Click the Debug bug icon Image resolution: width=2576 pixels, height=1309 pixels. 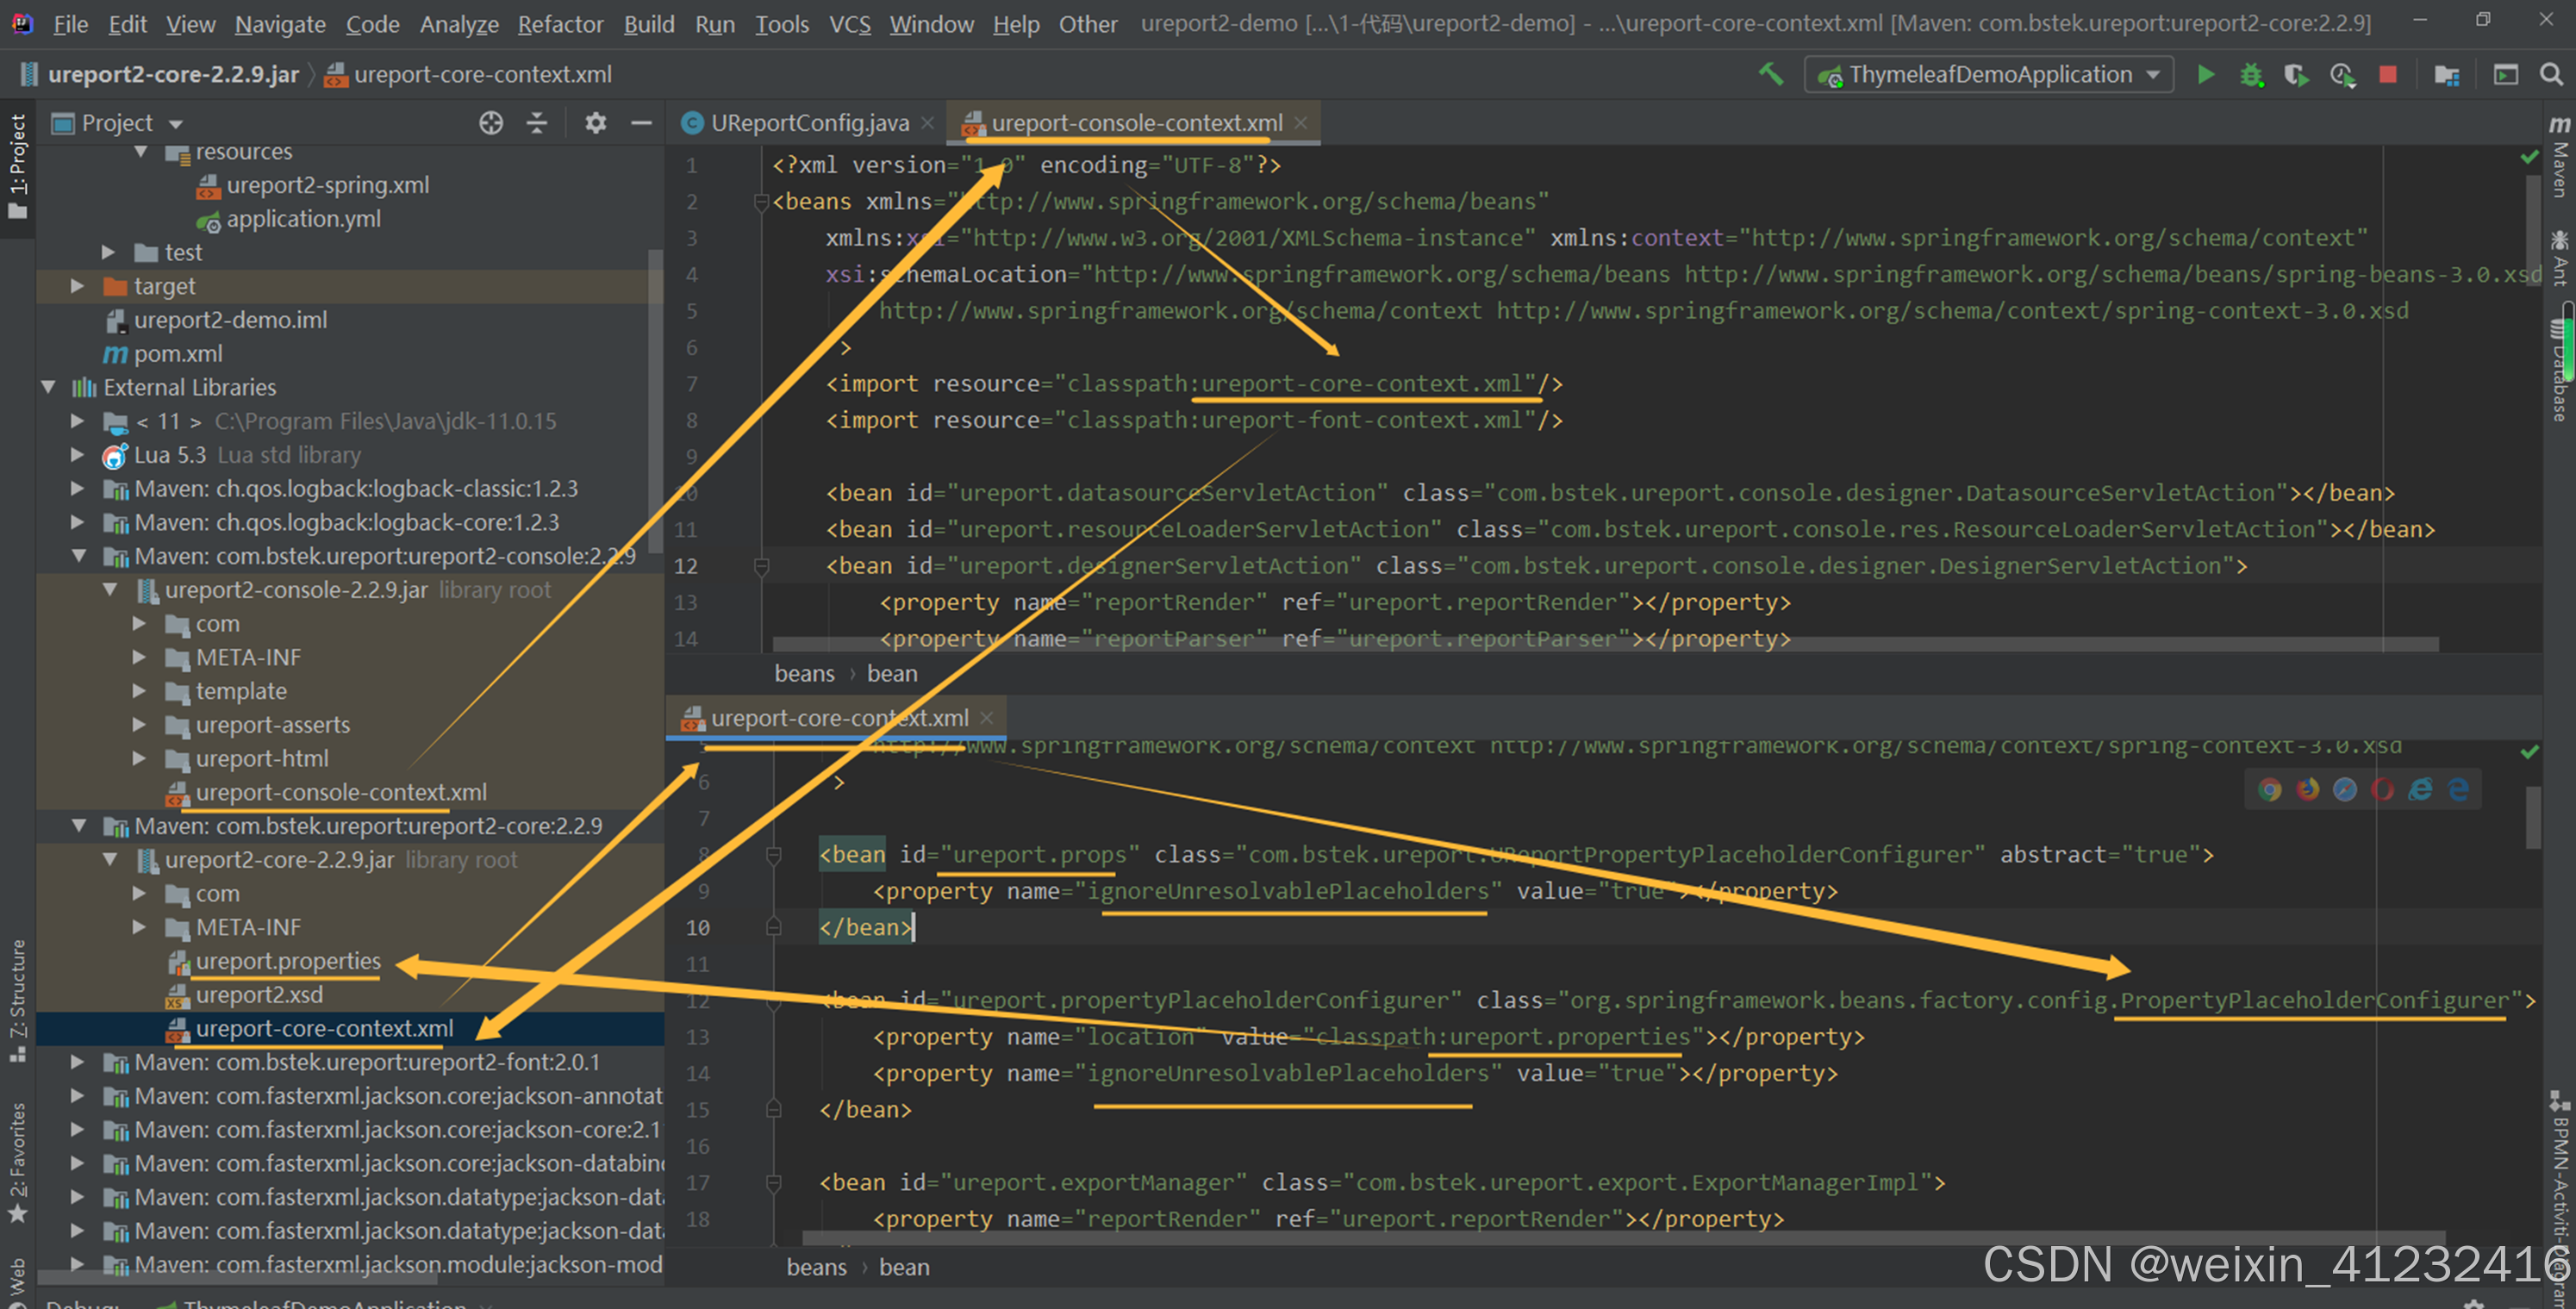pyautogui.click(x=2251, y=75)
